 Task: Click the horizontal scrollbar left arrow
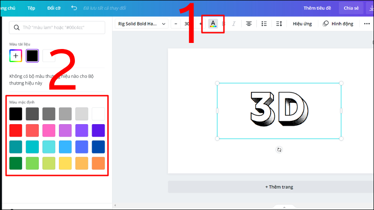(115, 205)
